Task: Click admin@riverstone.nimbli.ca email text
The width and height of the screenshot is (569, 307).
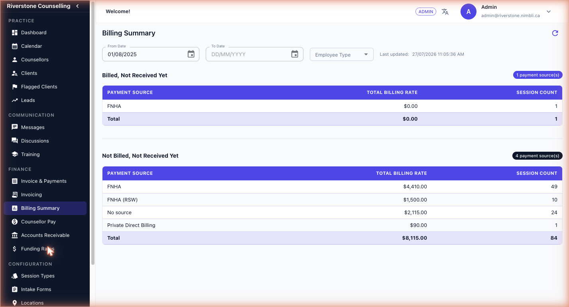Action: 510,16
